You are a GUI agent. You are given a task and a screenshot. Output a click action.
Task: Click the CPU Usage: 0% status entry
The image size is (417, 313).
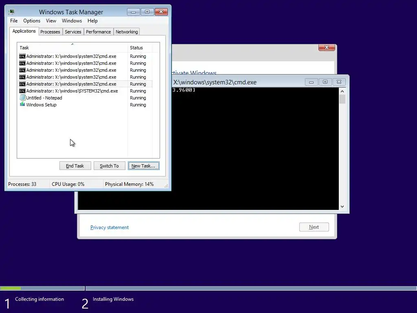click(x=68, y=184)
